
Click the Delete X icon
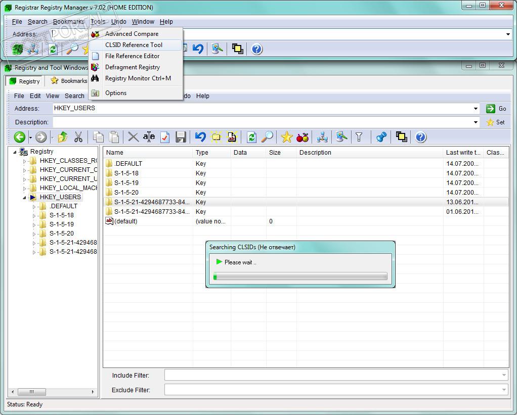point(133,137)
